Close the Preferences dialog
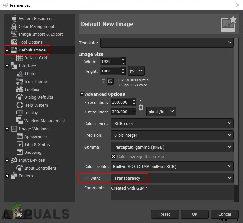 click(238, 5)
